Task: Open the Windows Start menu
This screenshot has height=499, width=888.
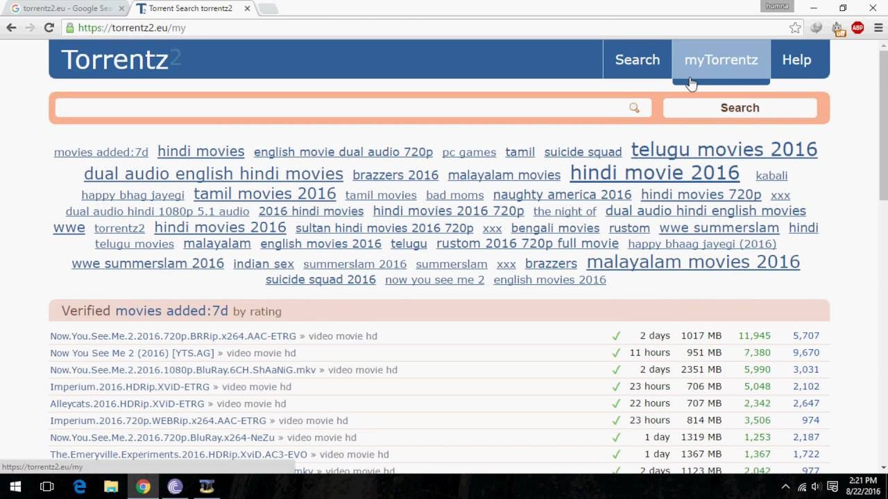Action: (15, 487)
